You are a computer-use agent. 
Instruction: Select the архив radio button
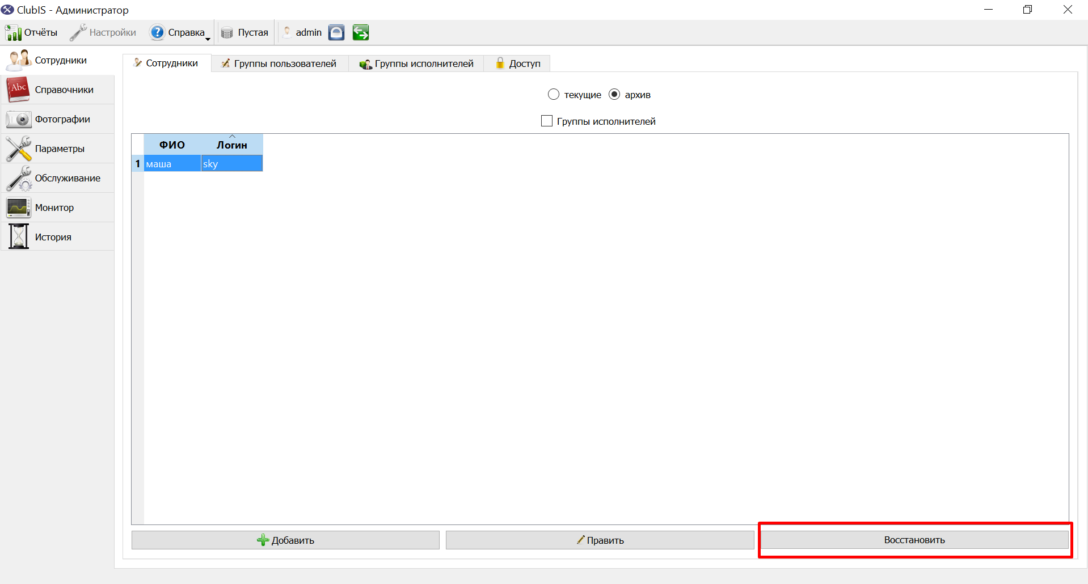point(614,95)
